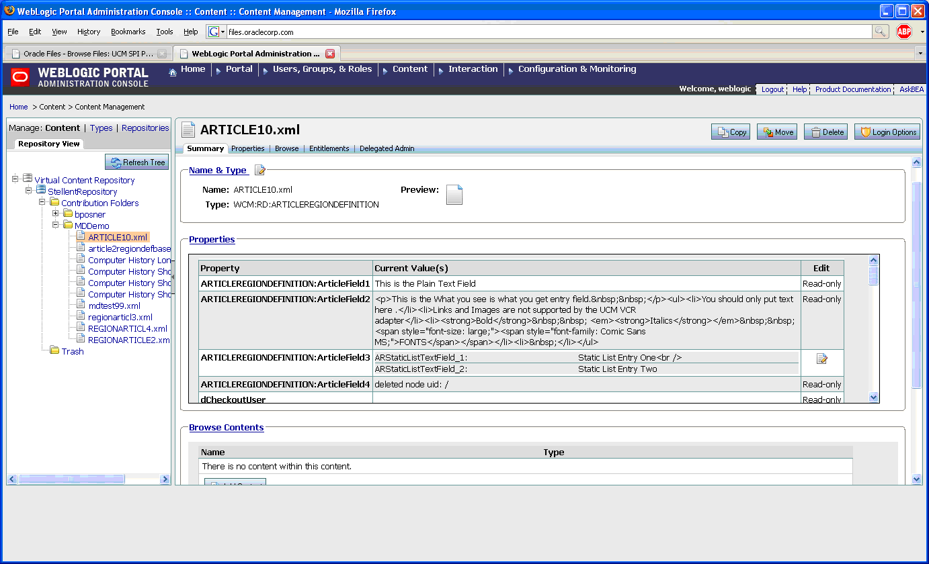Click the Copy icon button
Viewport: 929px width, 564px height.
[723, 132]
